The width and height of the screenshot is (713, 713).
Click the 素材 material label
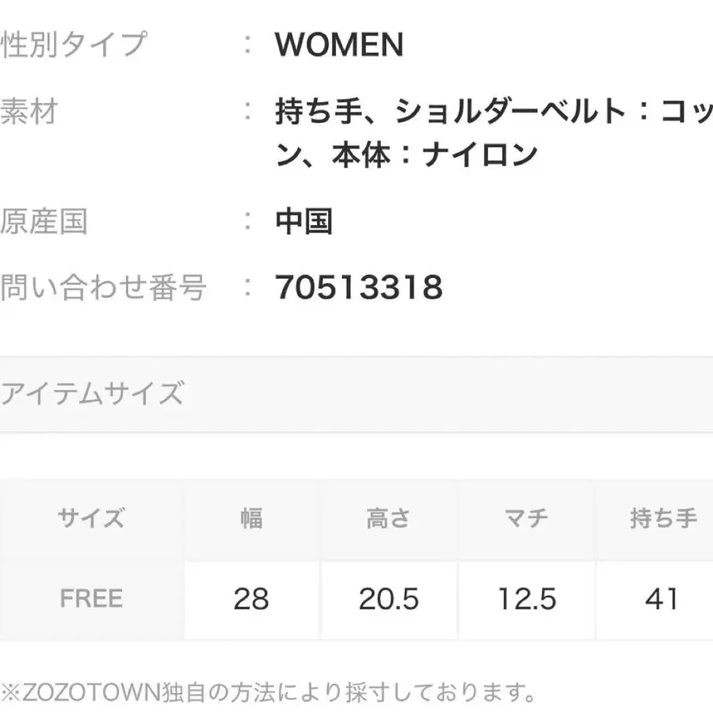coord(30,112)
